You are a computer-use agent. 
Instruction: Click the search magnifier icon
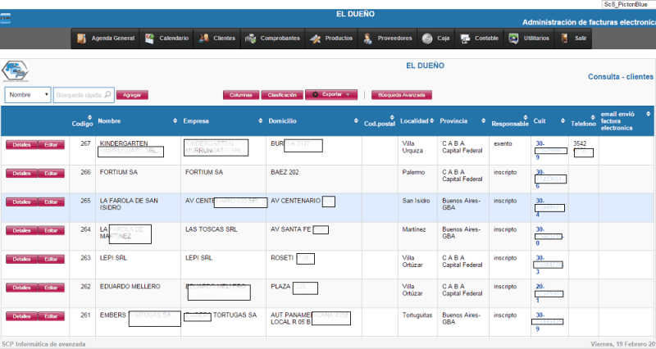[x=107, y=94]
